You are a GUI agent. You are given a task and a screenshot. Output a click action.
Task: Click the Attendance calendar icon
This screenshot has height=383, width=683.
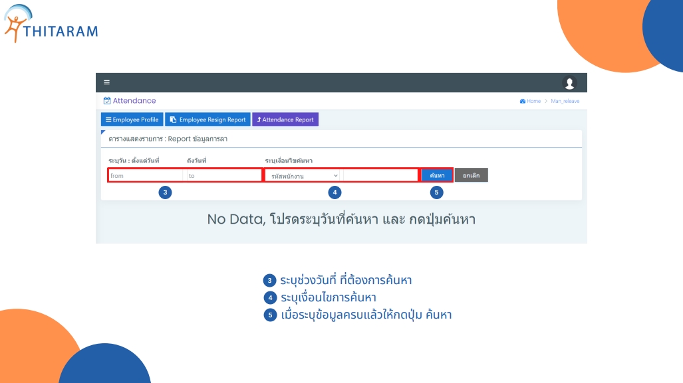coord(107,101)
